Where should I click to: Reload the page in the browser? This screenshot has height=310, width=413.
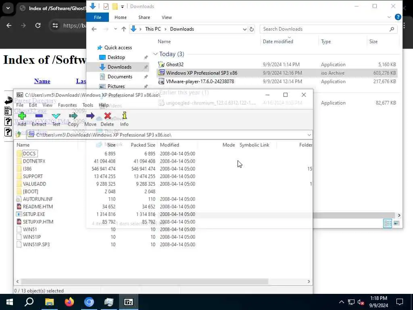38,25
